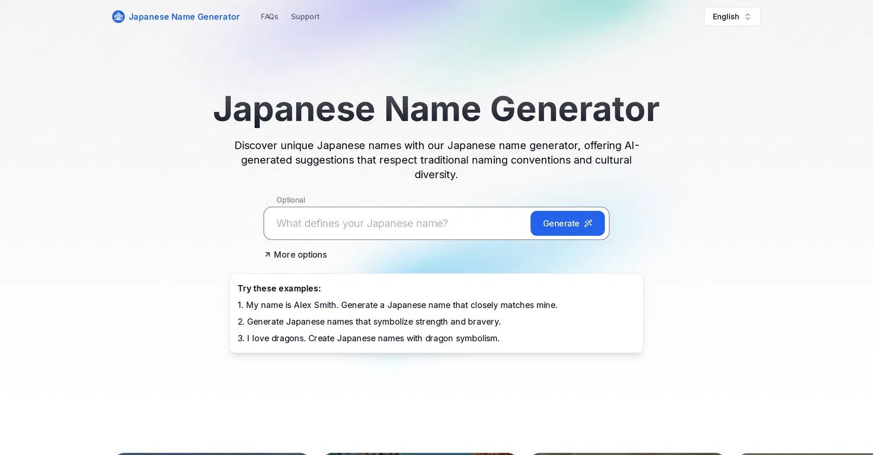
Task: Click the 'Try these examples:' heading
Action: coord(279,289)
